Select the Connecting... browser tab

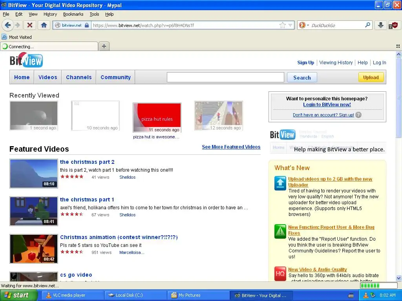pos(49,46)
